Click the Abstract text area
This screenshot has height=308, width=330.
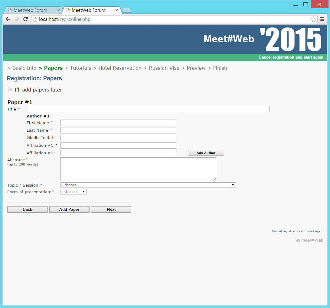(x=138, y=169)
